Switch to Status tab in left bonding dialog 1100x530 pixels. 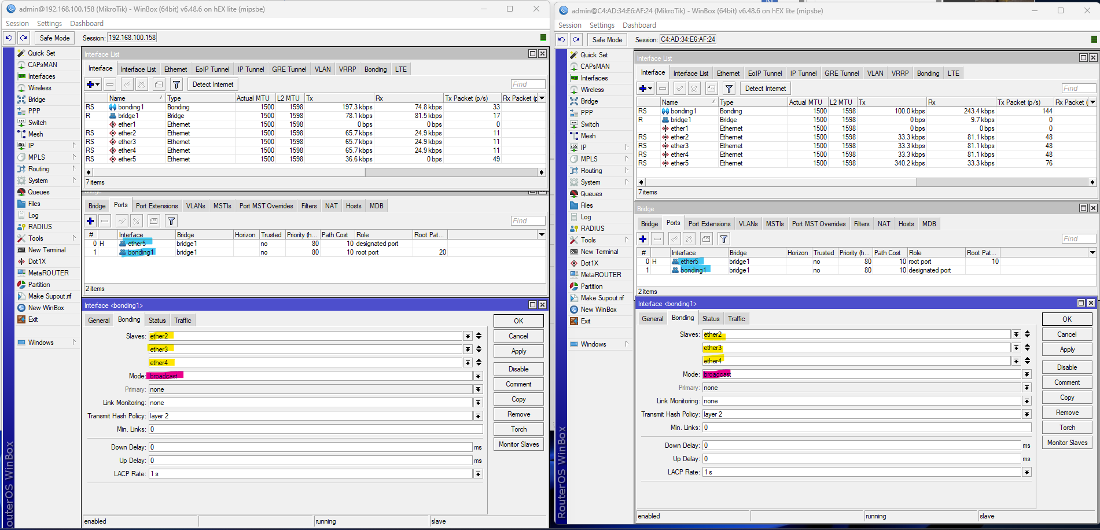[157, 321]
